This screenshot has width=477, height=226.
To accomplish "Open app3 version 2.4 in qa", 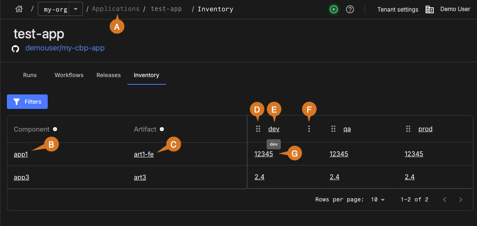I will [334, 177].
